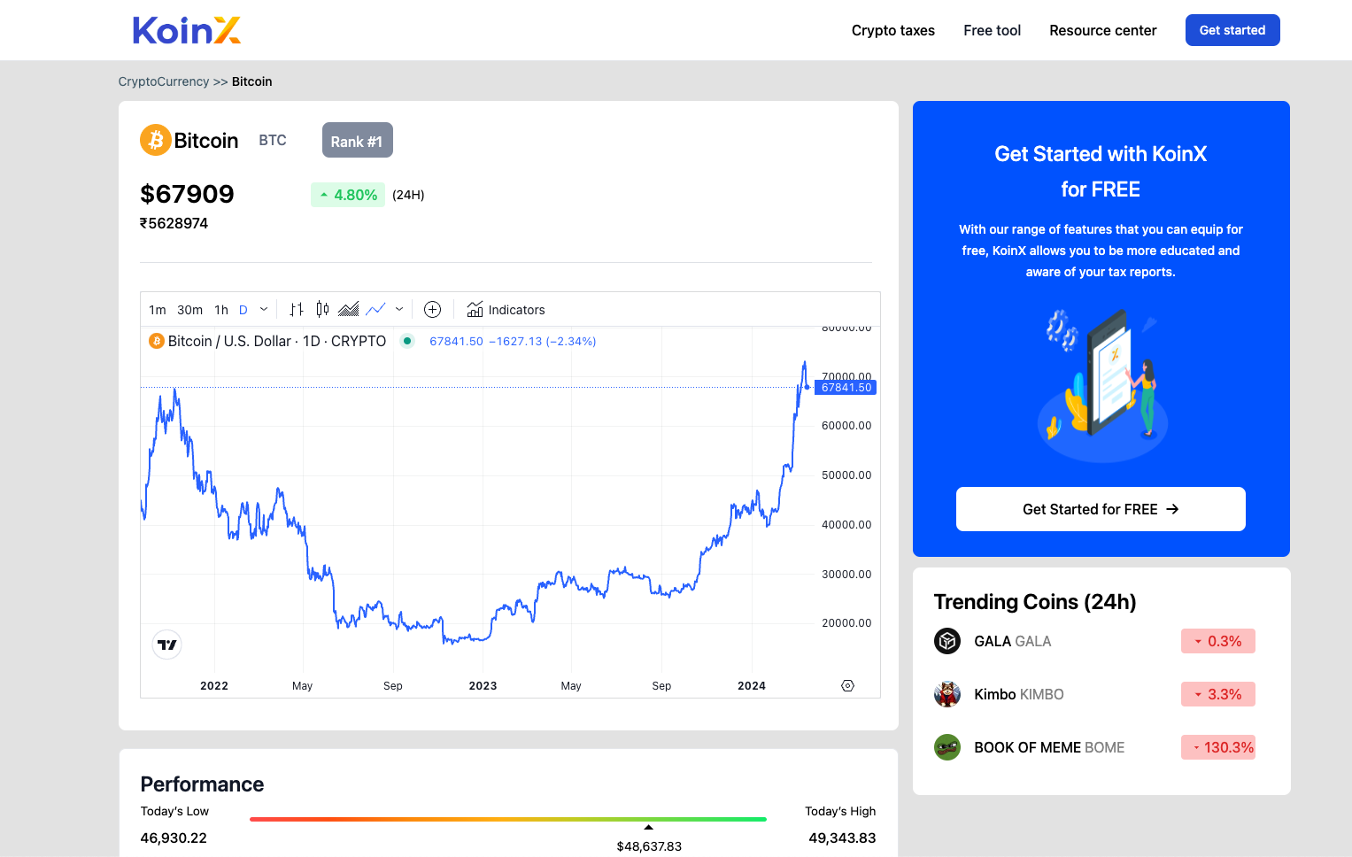This screenshot has height=857, width=1352.
Task: Switch chart to Bars style
Action: [297, 309]
